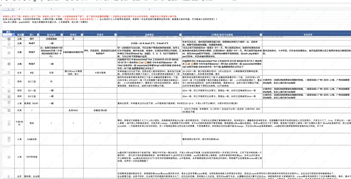Click the S2/二组 department cell
The image size is (351, 179).
32,82
